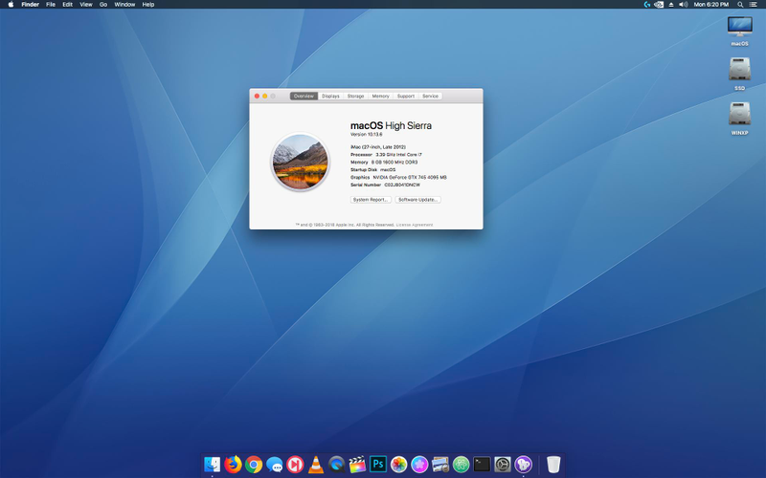
Task: Open the Finder menu
Action: click(31, 5)
